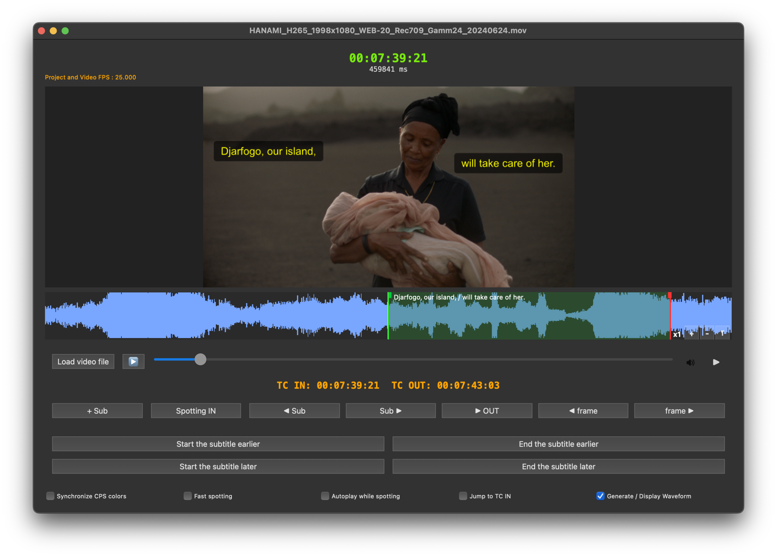Image resolution: width=777 pixels, height=557 pixels.
Task: Click the T button on the waveform
Action: (x=722, y=333)
